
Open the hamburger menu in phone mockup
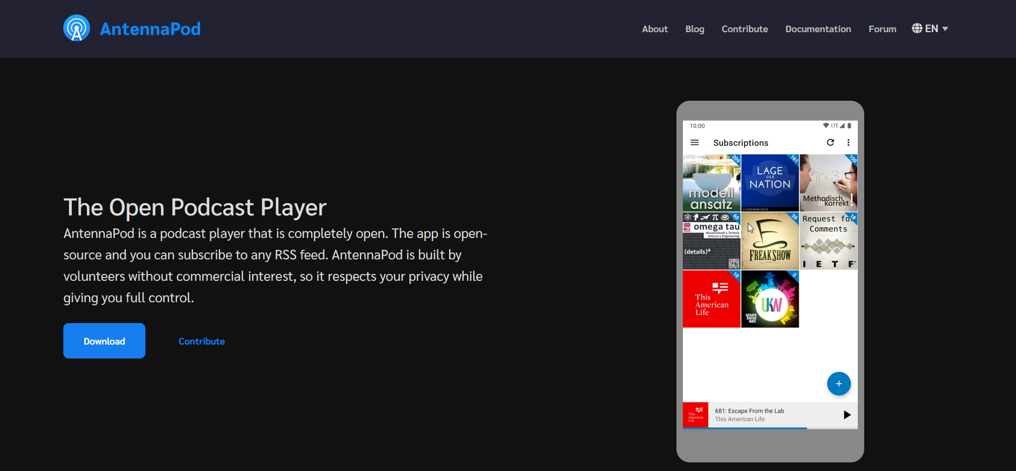pyautogui.click(x=695, y=143)
